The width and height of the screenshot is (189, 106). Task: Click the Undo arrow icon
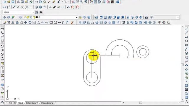[59, 2]
